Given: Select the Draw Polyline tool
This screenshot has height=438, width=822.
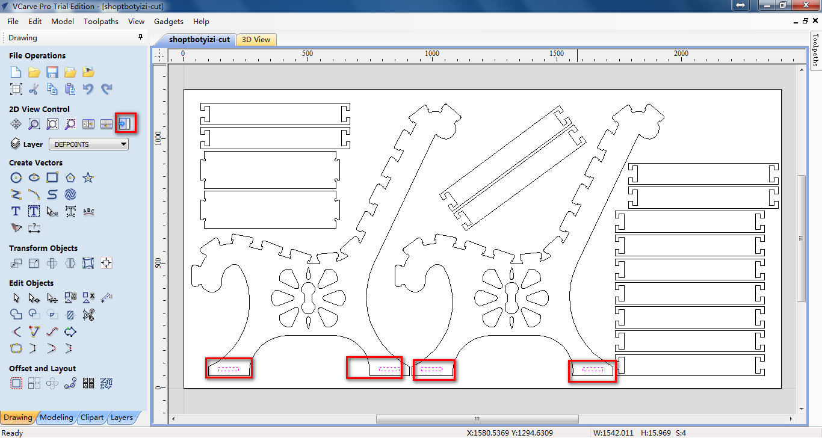Looking at the screenshot, I should tap(16, 194).
